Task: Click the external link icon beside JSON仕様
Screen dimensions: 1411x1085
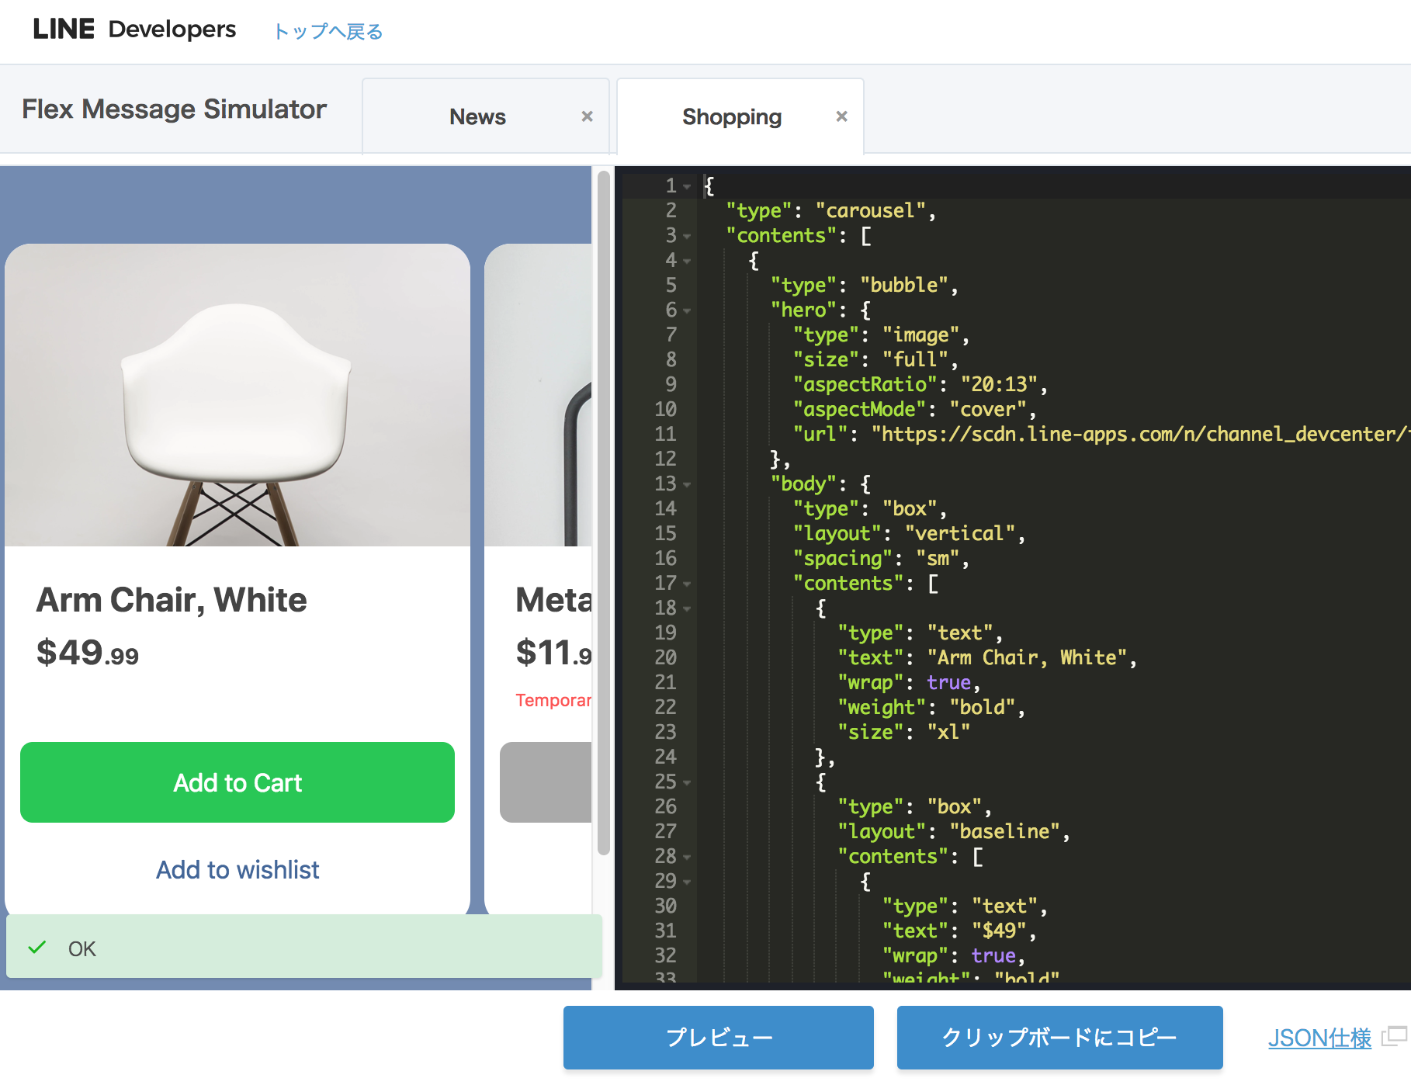Action: coord(1395,1035)
